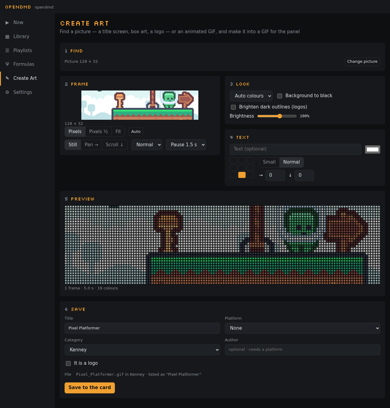This screenshot has height=408, width=390.
Task: Open Formulas in the sidebar
Action: 27,64
